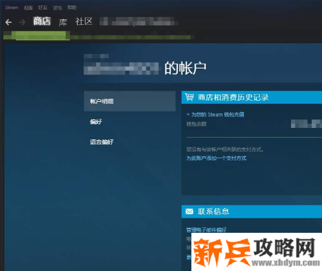Open the 好友 menu
This screenshot has height=271, width=322.
coord(43,8)
